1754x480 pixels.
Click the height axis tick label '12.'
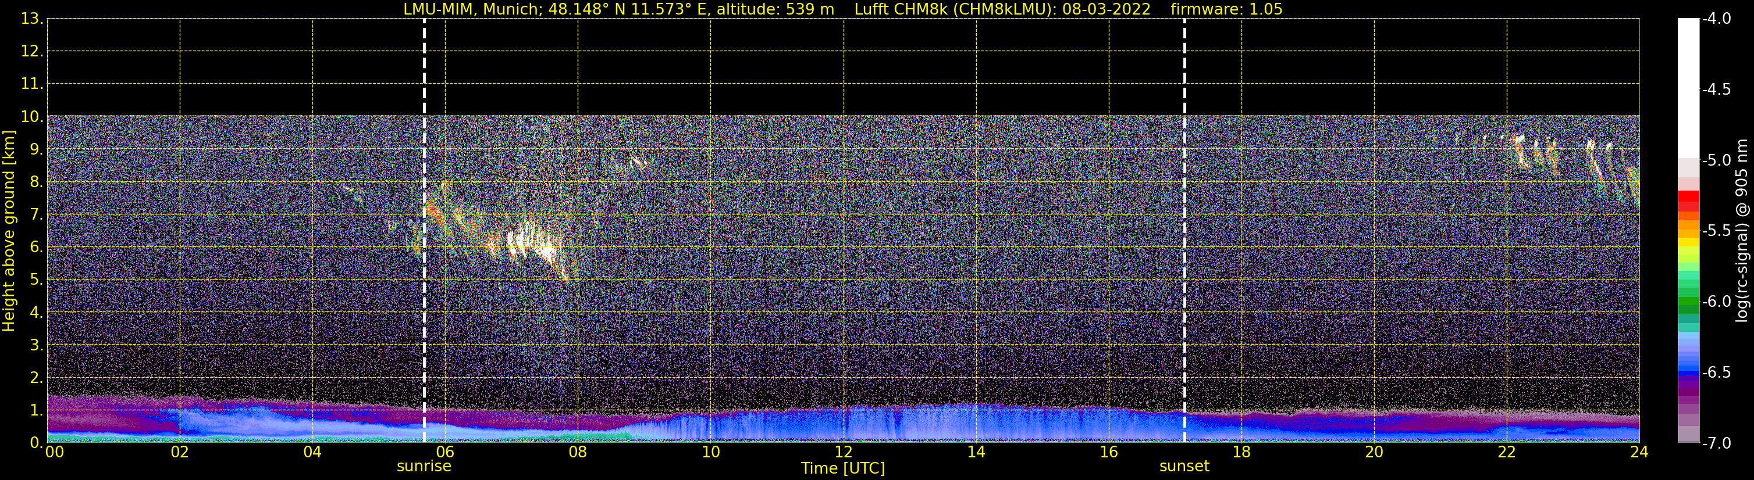(x=32, y=52)
